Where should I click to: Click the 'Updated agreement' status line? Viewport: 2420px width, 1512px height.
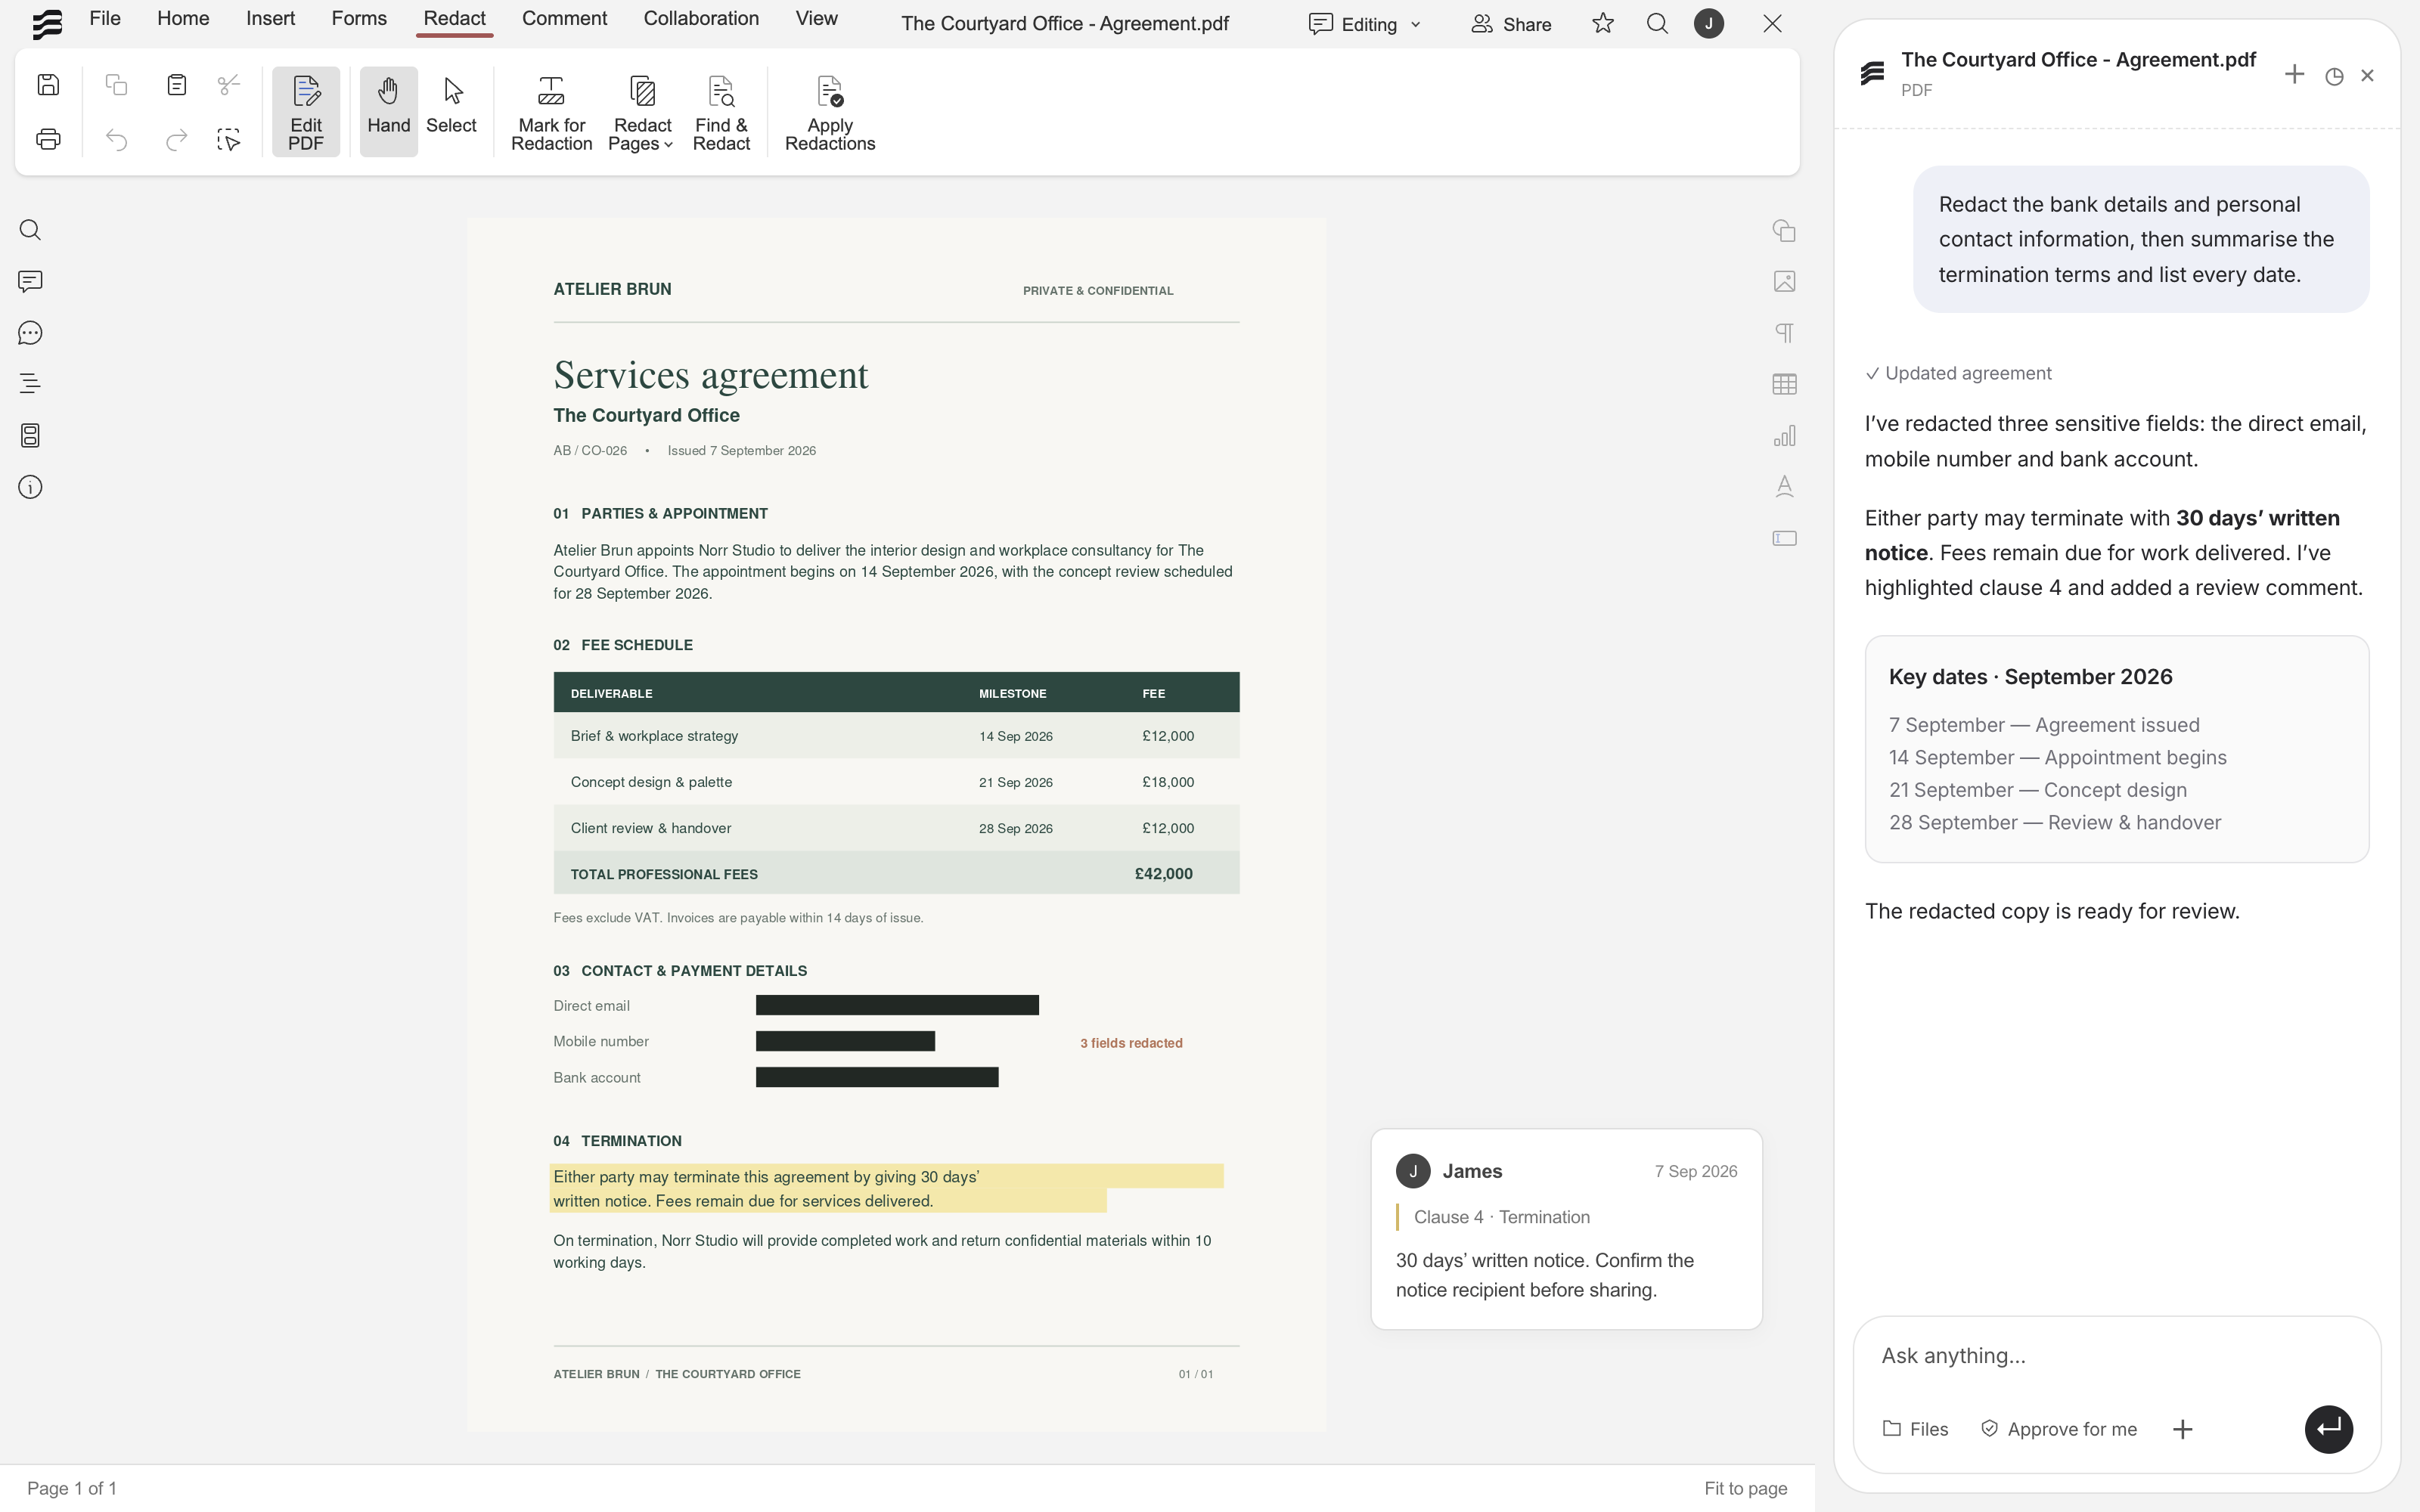point(1958,373)
